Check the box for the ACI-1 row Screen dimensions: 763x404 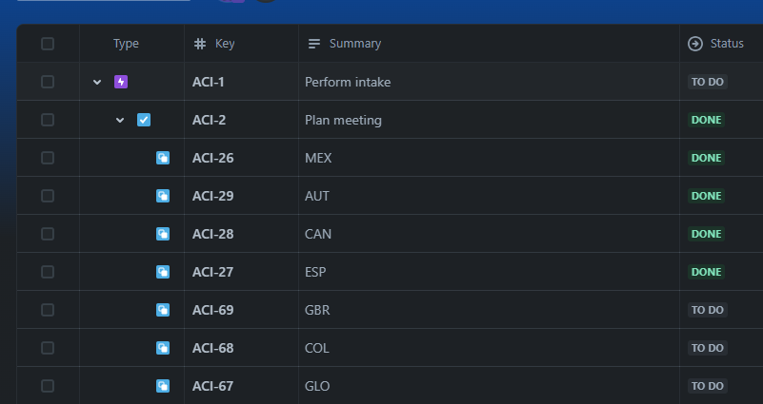(48, 82)
